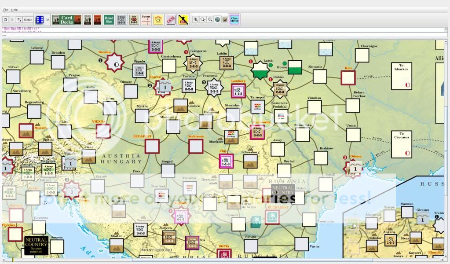Click the grey 5-3-3 army counter toolbar icon
450x264 pixels.
pos(121,20)
